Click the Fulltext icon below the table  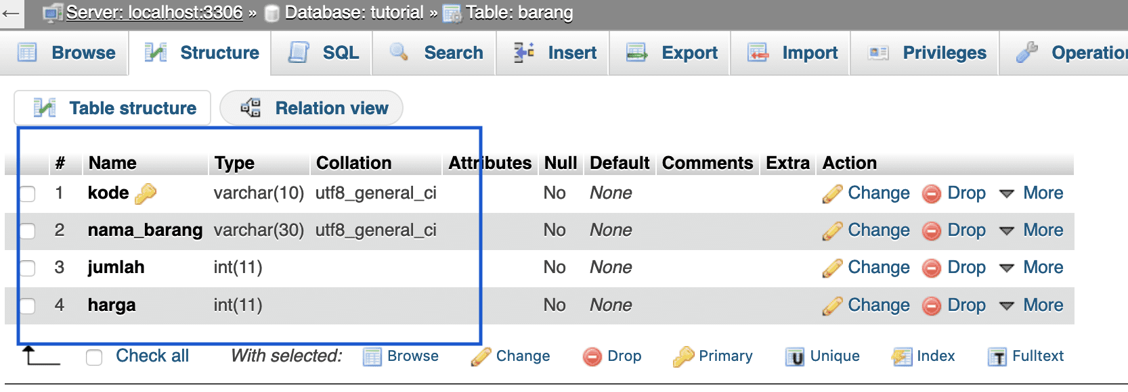click(997, 357)
